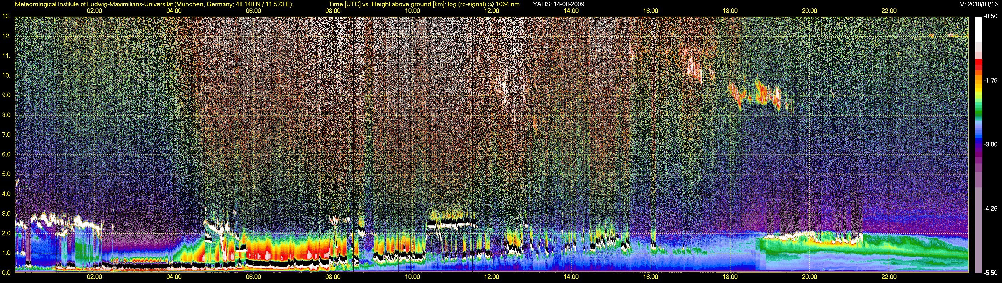The height and width of the screenshot is (283, 1002).
Task: Click the 16:00 label on the top time axis
Action: tap(651, 11)
